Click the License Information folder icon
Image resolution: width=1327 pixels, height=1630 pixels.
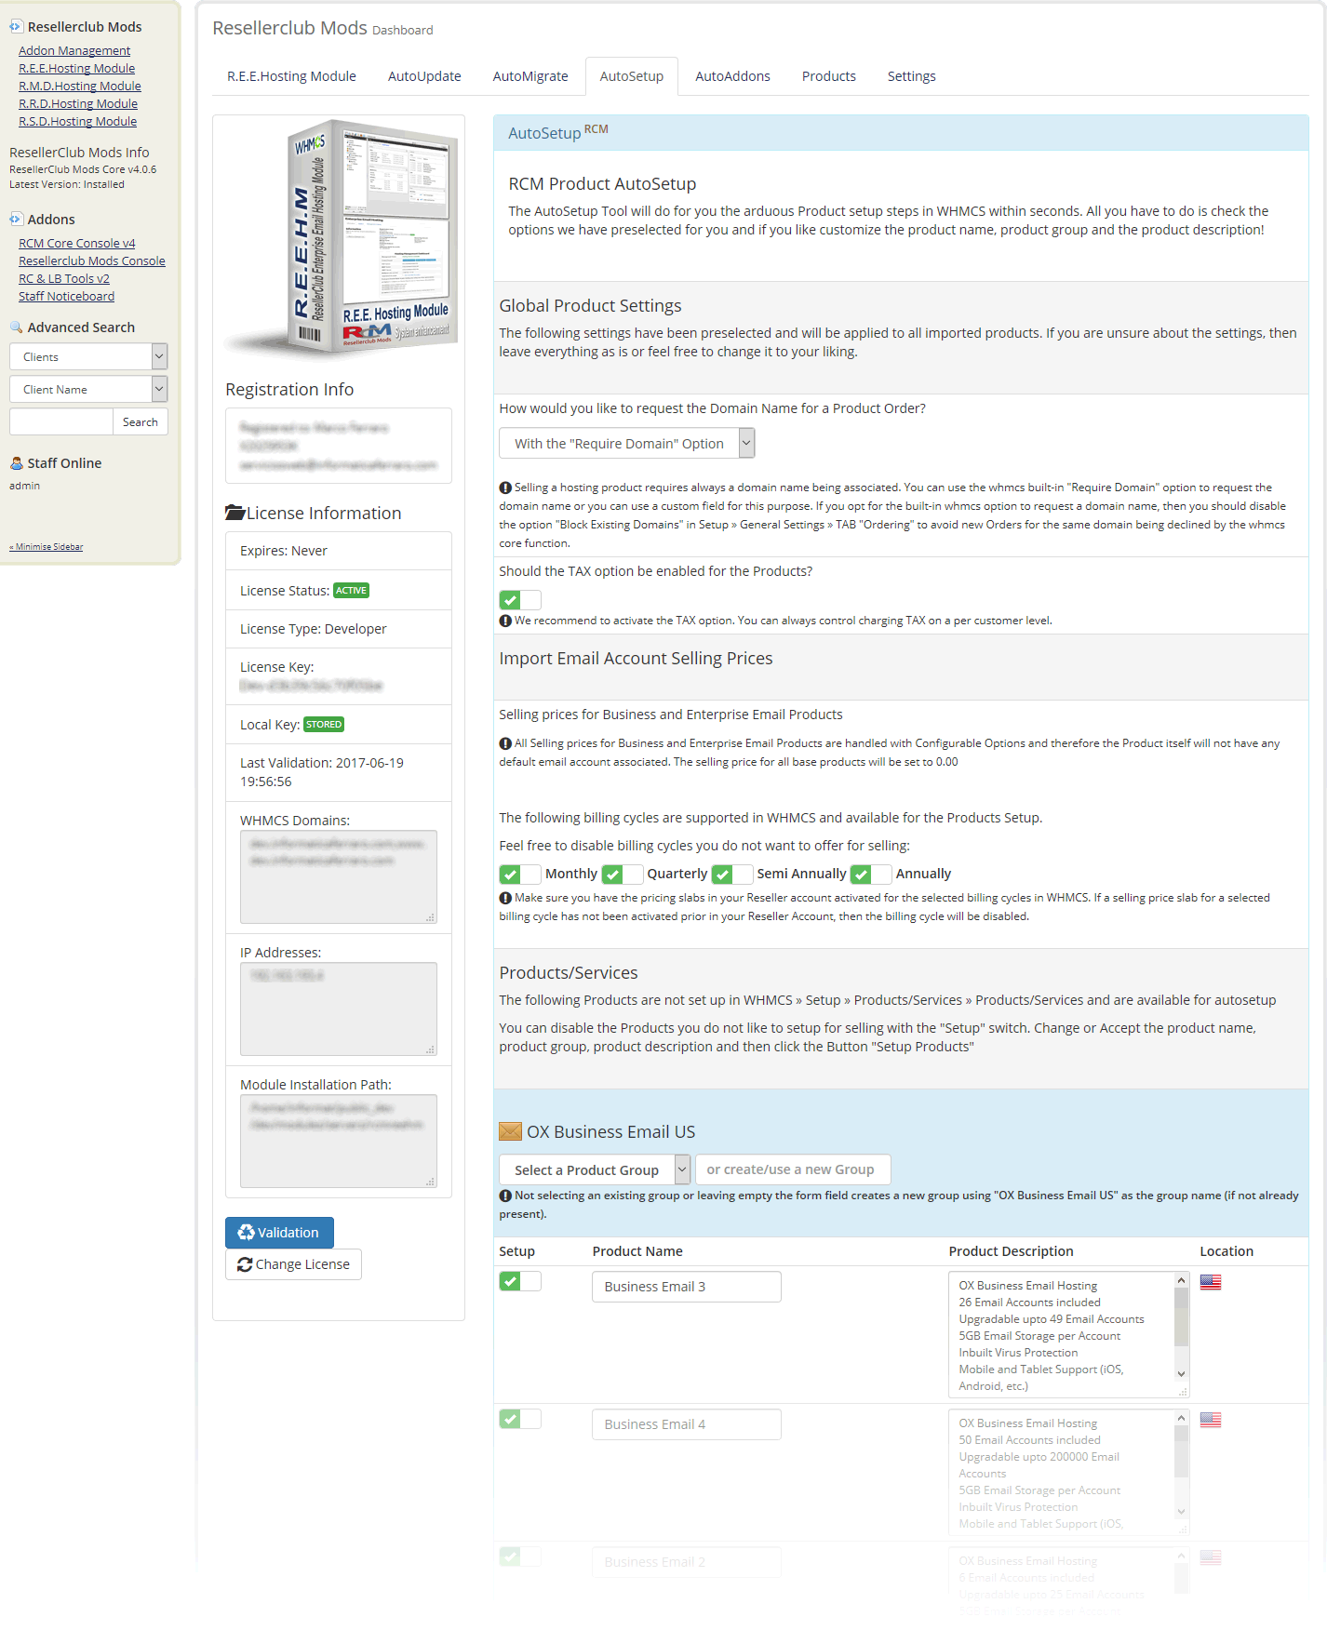pyautogui.click(x=235, y=513)
